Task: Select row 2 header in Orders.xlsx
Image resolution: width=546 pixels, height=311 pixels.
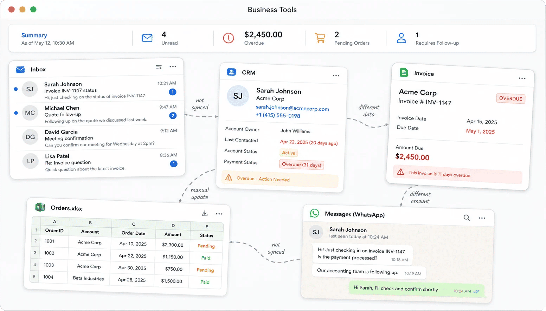Action: click(x=36, y=241)
